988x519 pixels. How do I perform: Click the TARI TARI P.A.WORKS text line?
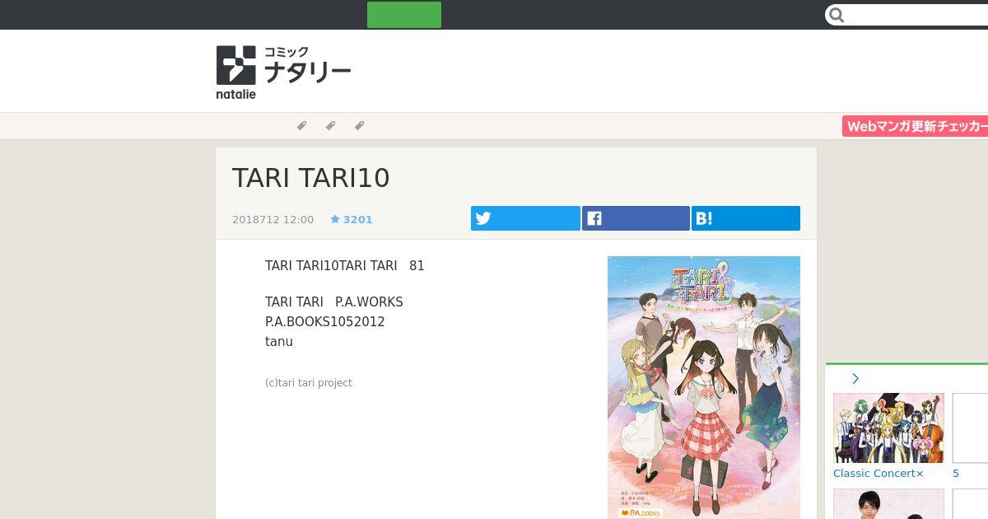pyautogui.click(x=334, y=302)
